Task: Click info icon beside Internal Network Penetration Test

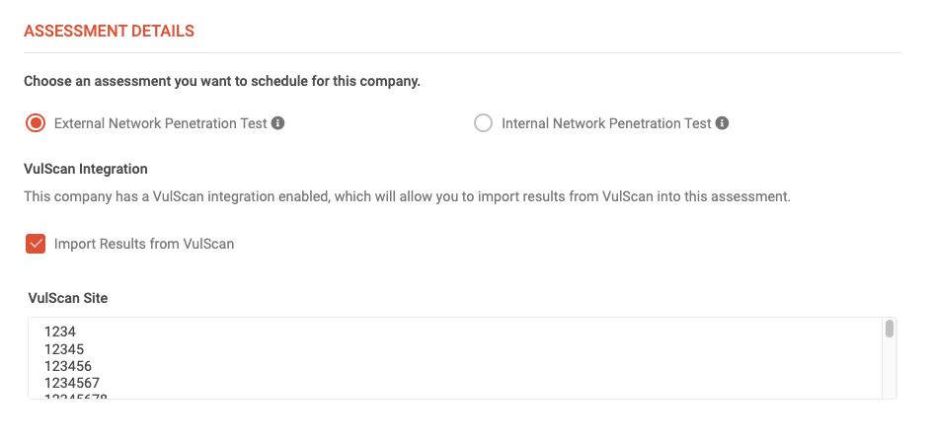Action: pyautogui.click(x=723, y=123)
